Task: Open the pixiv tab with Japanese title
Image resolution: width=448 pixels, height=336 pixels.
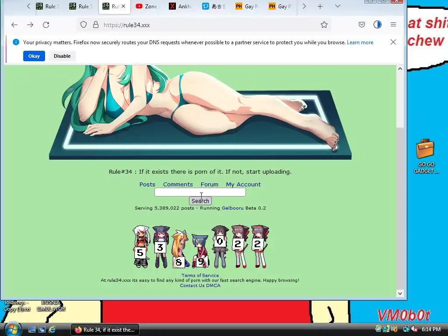Action: tap(213, 6)
